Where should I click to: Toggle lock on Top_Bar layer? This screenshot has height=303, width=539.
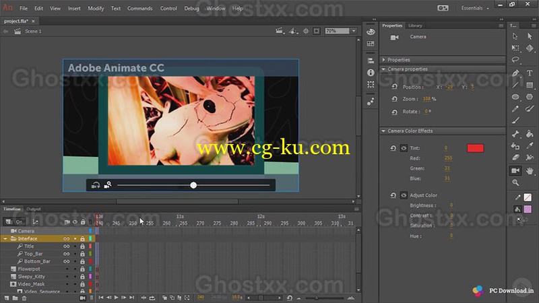[x=82, y=254]
